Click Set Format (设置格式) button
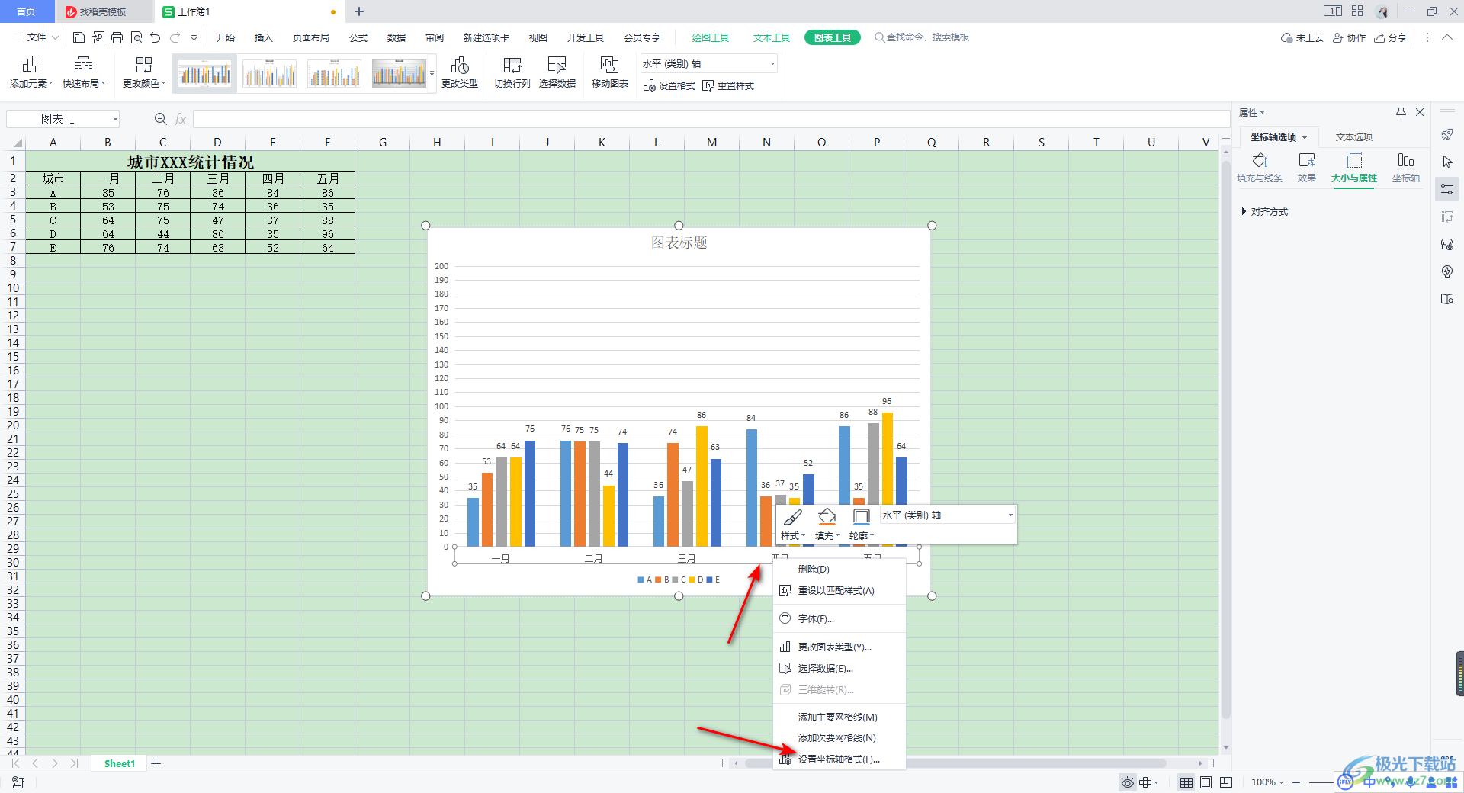This screenshot has height=793, width=1464. (x=669, y=86)
